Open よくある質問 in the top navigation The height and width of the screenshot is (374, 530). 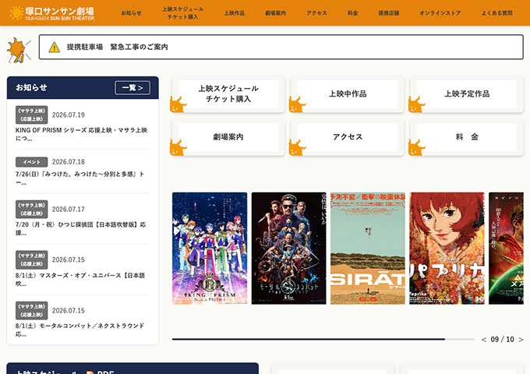pyautogui.click(x=497, y=13)
